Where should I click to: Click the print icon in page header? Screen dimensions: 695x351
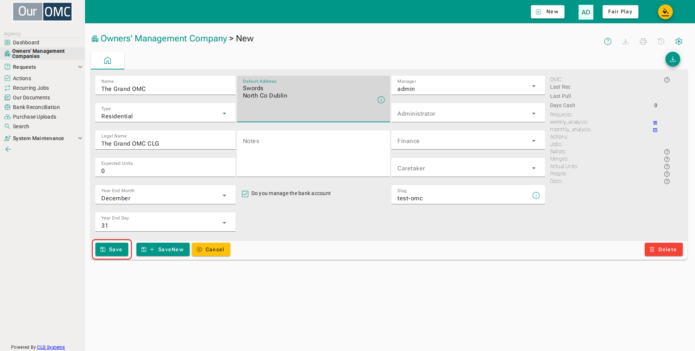(x=643, y=41)
